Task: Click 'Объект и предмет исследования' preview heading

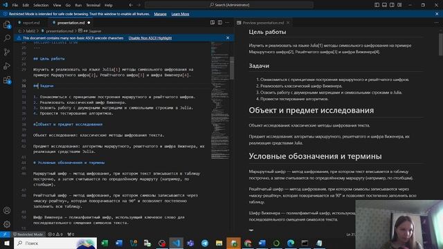Action: coord(311,111)
